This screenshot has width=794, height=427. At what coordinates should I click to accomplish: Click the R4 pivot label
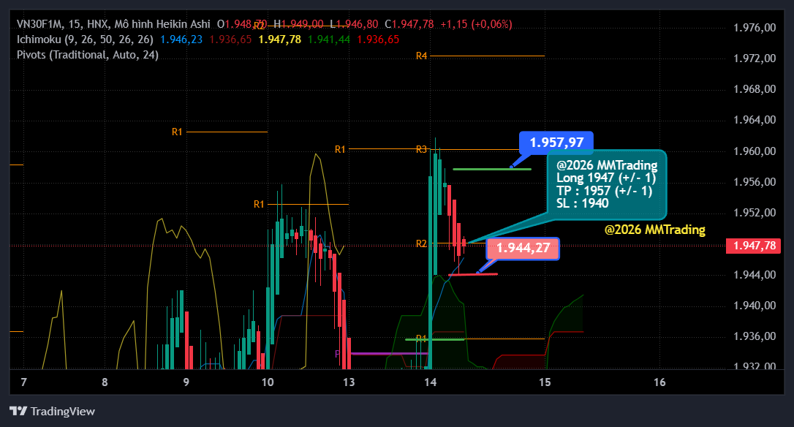[x=421, y=56]
